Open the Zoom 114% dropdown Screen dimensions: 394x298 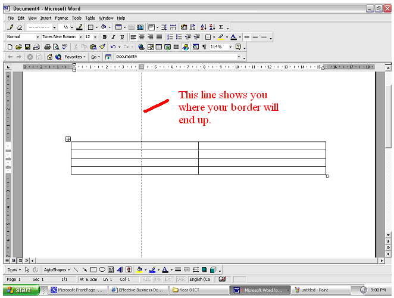(x=230, y=47)
